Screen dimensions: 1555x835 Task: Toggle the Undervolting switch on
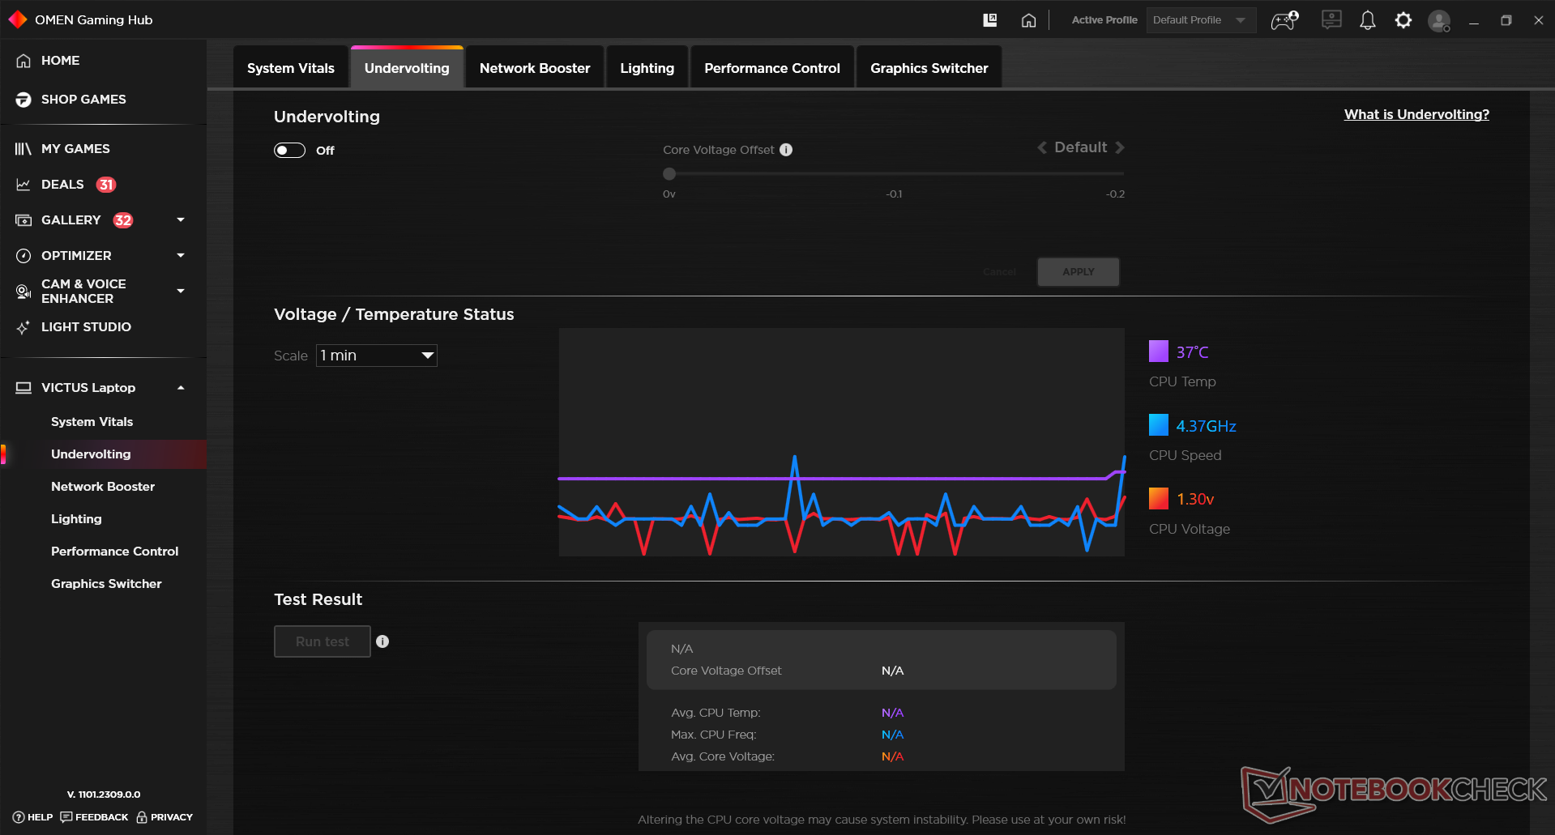289,151
